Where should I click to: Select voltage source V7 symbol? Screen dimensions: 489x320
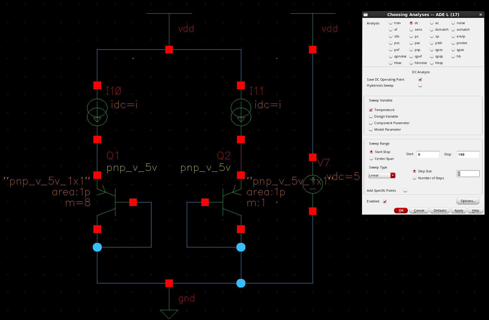pos(313,184)
